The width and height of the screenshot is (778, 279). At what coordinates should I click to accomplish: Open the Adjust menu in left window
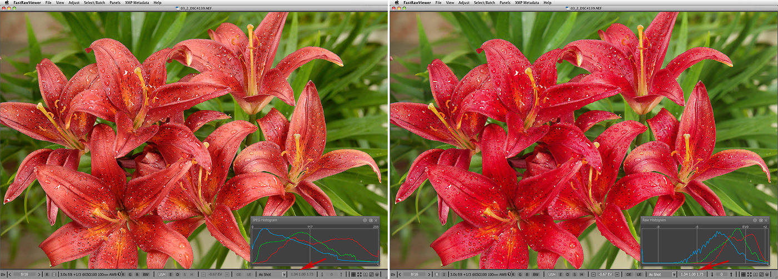click(x=73, y=3)
